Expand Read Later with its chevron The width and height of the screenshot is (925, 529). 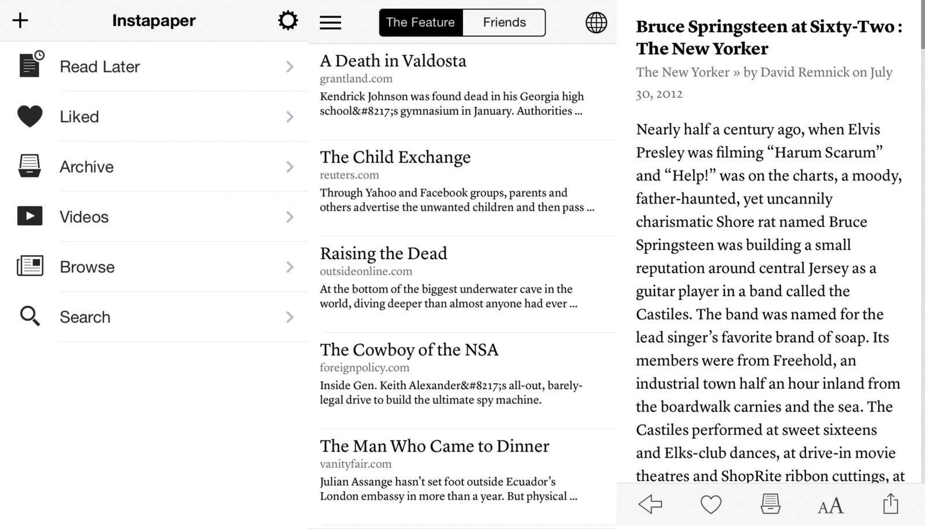point(290,67)
